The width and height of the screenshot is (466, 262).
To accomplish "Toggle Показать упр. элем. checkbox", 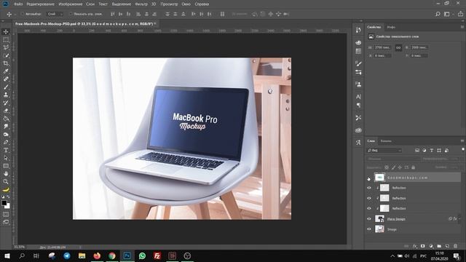I will [71, 14].
